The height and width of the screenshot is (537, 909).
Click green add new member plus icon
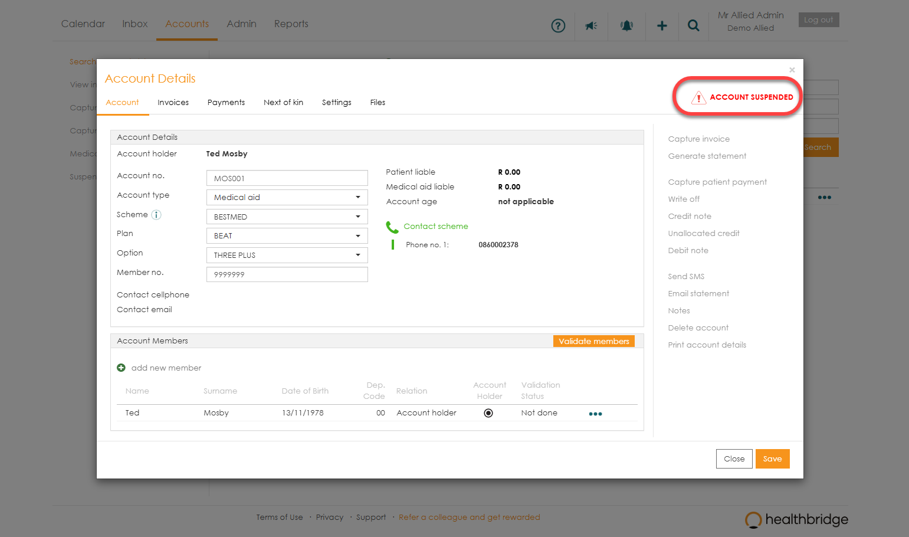(122, 368)
